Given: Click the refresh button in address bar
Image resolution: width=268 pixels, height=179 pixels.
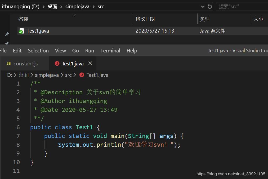Looking at the screenshot, I should [x=210, y=7].
